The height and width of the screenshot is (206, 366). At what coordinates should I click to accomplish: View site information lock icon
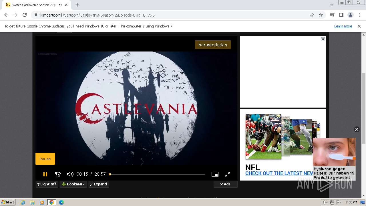point(36,15)
